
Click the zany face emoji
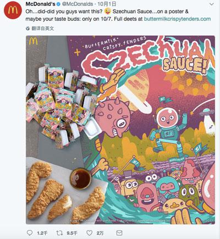108,12
